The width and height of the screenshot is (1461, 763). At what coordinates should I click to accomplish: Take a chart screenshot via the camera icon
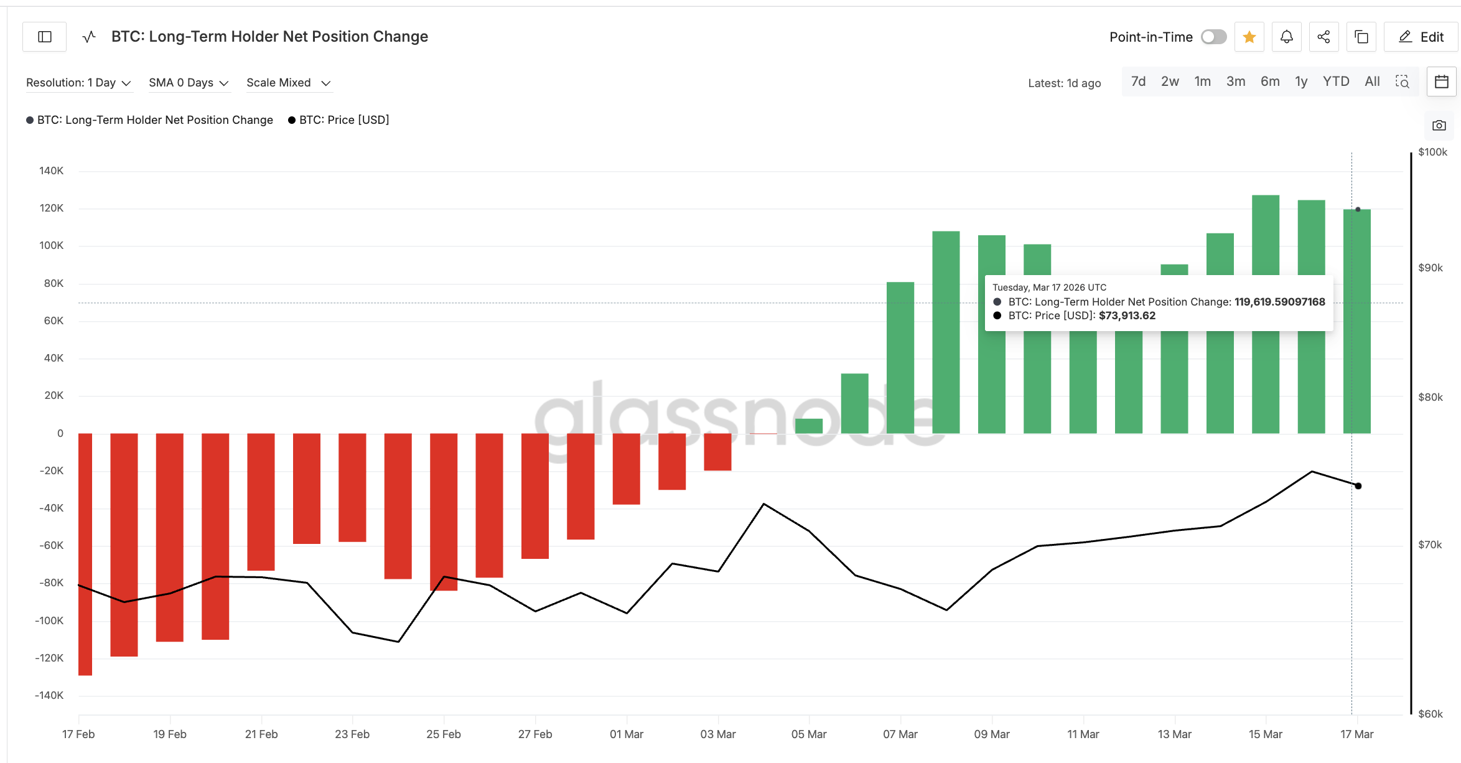pos(1439,125)
